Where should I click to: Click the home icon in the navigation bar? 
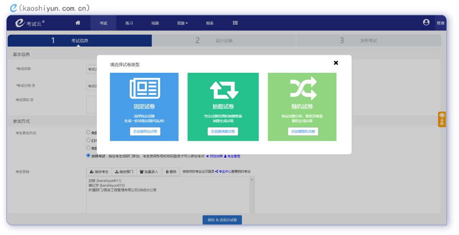tap(78, 23)
